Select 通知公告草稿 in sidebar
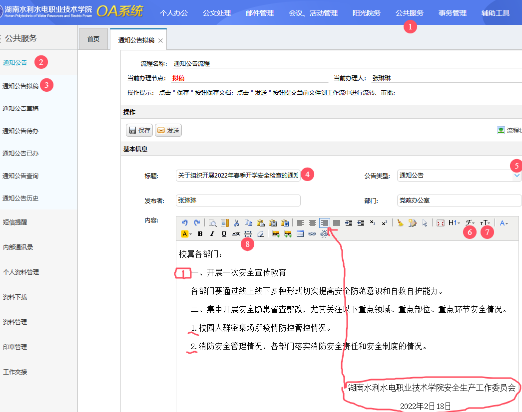522x412 pixels. [20, 108]
